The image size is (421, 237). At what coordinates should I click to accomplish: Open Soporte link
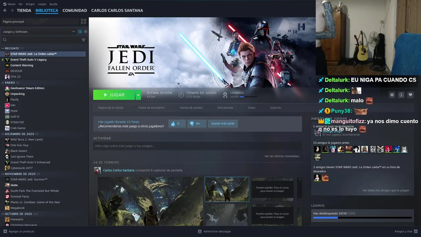coord(276,108)
